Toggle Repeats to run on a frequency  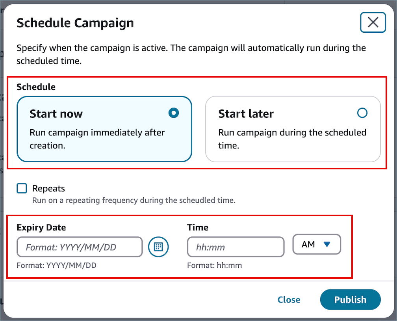coord(22,188)
